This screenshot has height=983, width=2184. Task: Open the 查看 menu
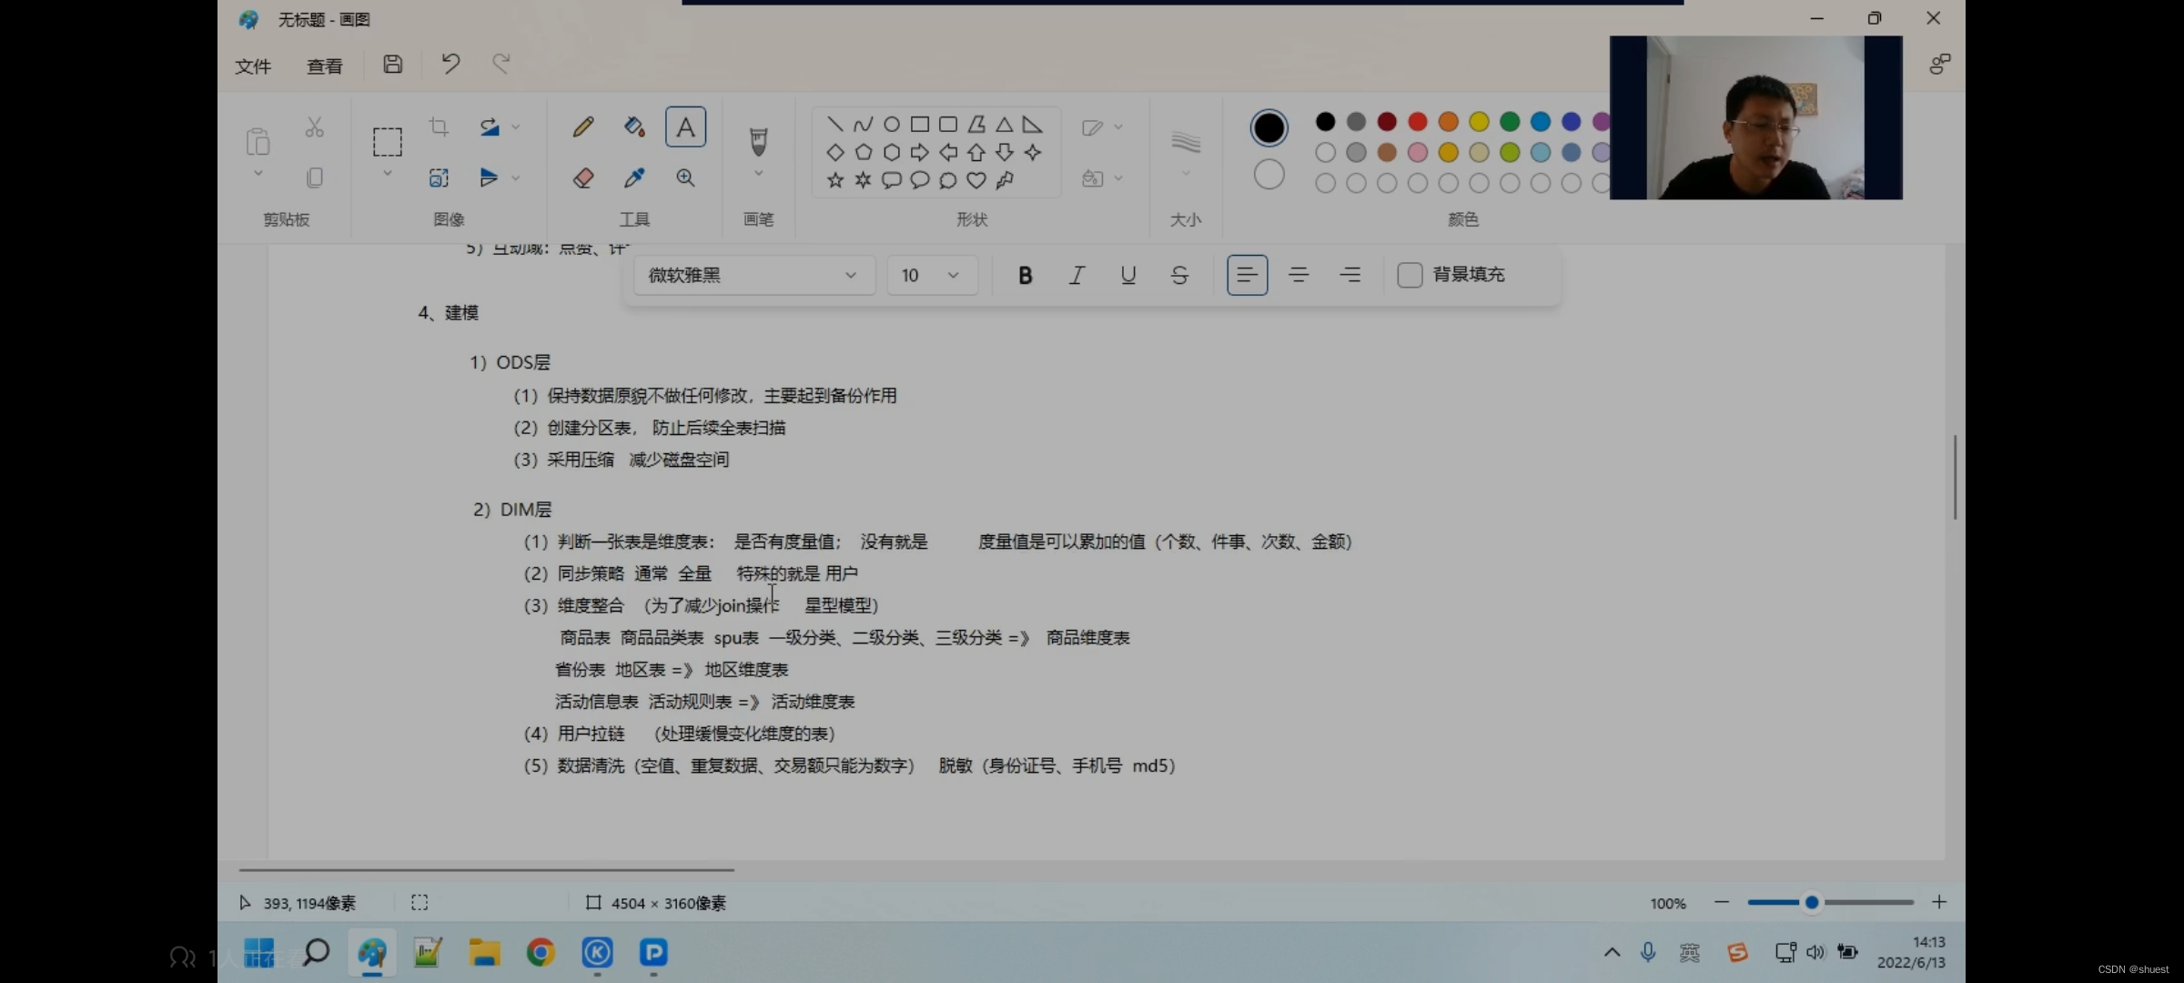[325, 66]
